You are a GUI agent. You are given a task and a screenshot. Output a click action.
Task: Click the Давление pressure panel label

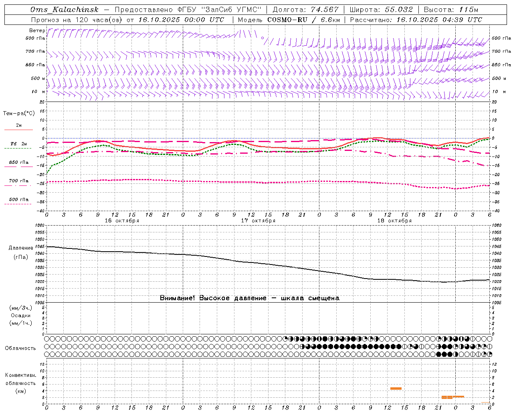21,248
